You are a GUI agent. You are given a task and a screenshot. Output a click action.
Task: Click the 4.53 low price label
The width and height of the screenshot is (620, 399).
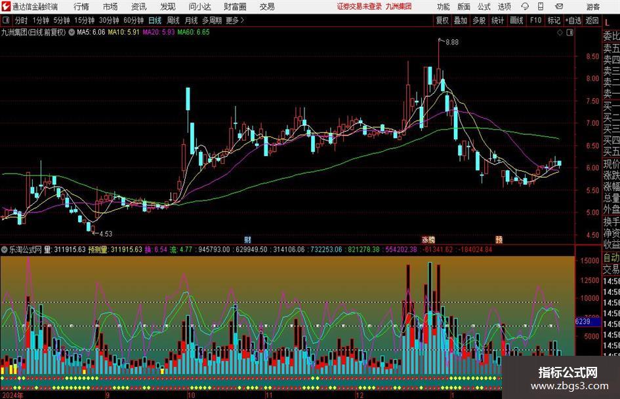(x=106, y=234)
